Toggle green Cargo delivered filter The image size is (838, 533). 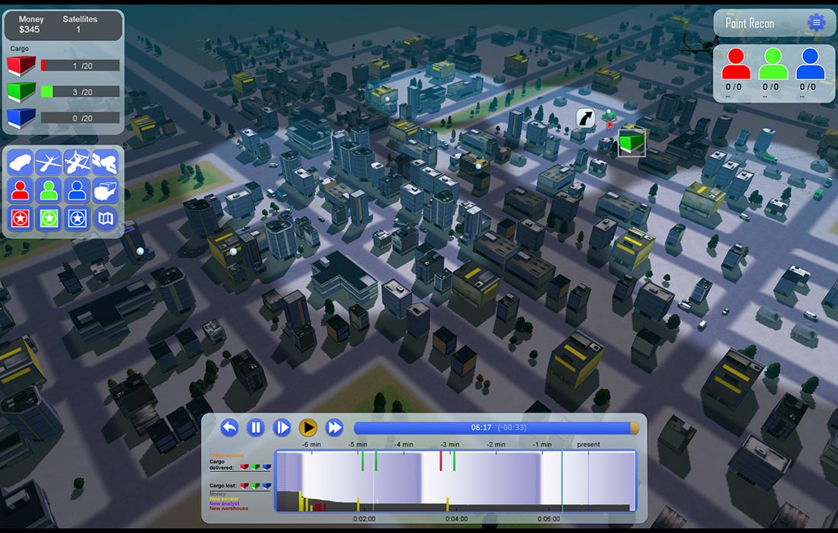(x=255, y=468)
